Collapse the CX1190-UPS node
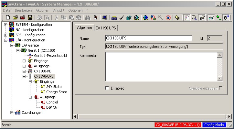Viewport: 234px width, 129px height. 24,76
